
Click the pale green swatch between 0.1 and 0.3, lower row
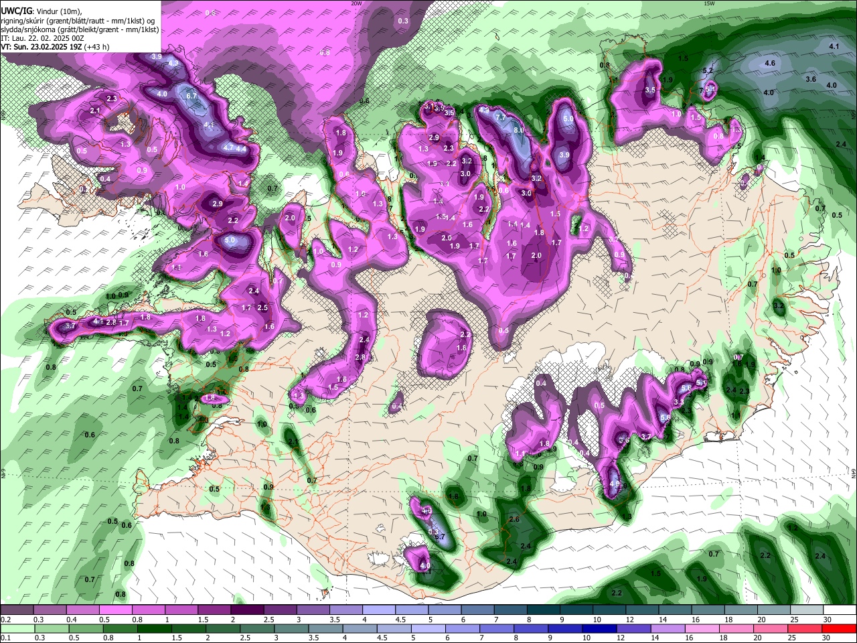pyautogui.click(x=17, y=628)
